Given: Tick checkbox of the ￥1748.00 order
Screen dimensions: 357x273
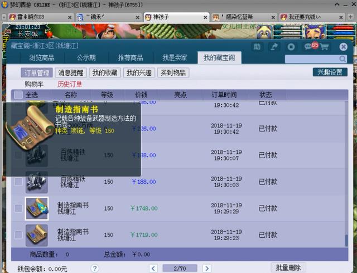Looking at the screenshot, I should tap(18, 208).
